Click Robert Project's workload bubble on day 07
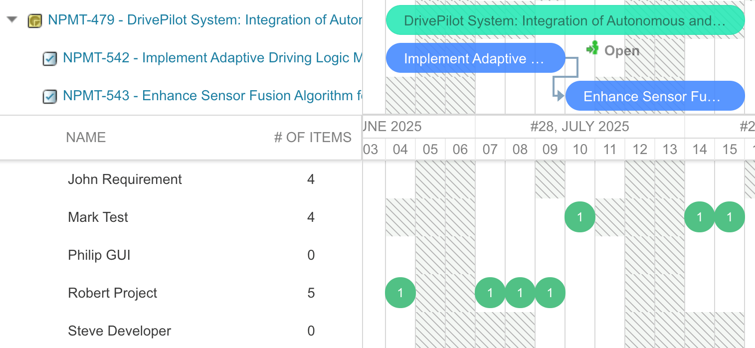 [x=490, y=293]
